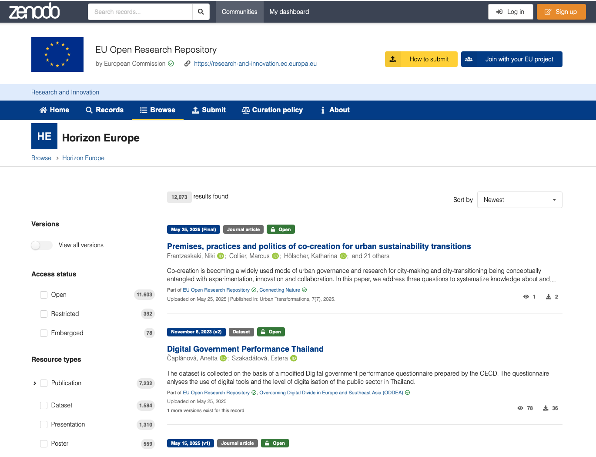Image resolution: width=596 pixels, height=457 pixels.
Task: Click the Overcoming Digital Divide (ODDEA) link
Action: [x=331, y=393]
